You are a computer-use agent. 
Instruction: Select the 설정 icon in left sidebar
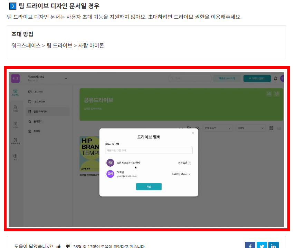click(x=15, y=156)
